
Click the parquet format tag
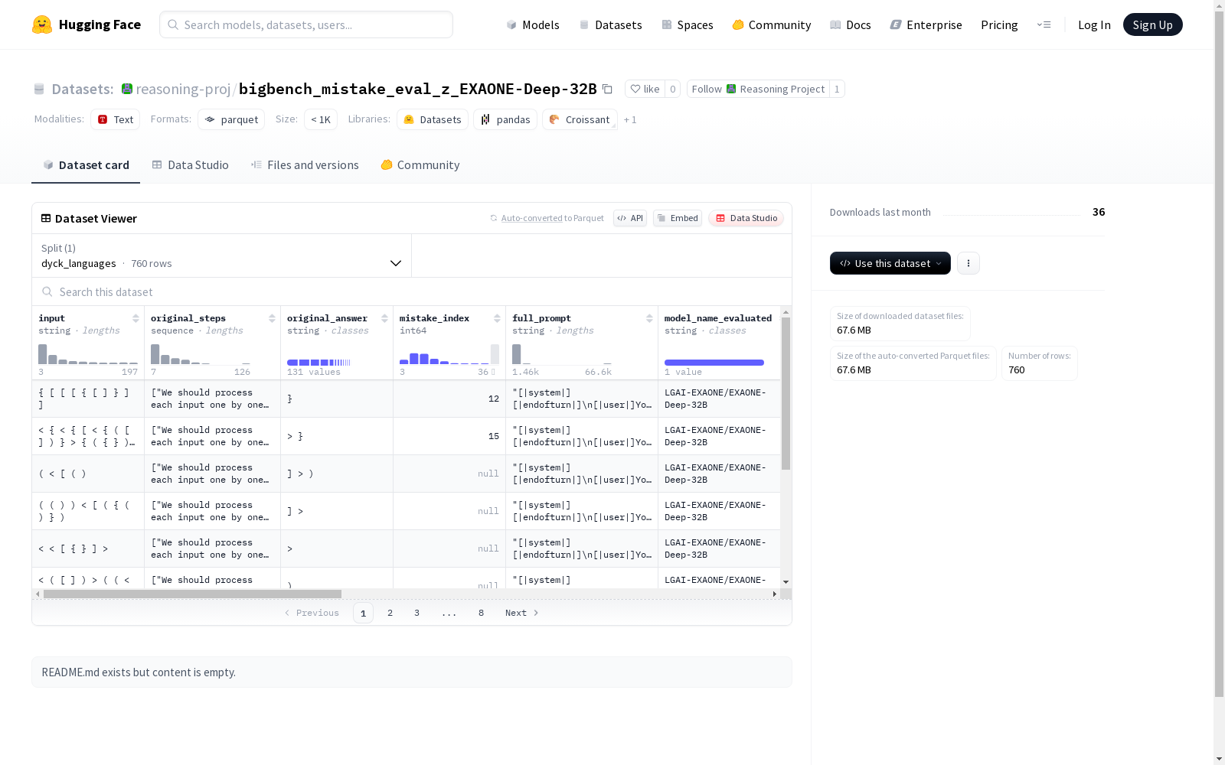tap(231, 119)
